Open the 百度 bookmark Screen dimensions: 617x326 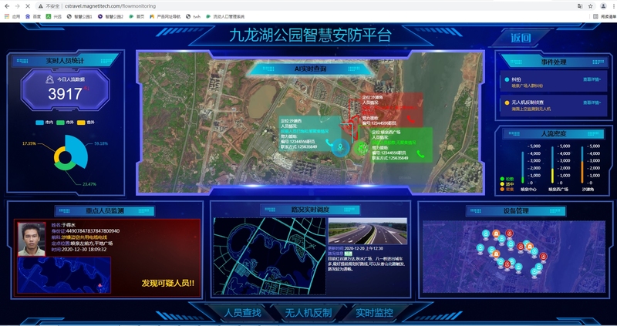(x=33, y=16)
